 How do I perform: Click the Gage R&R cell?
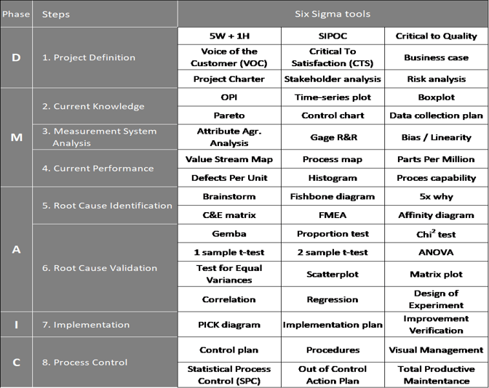333,137
